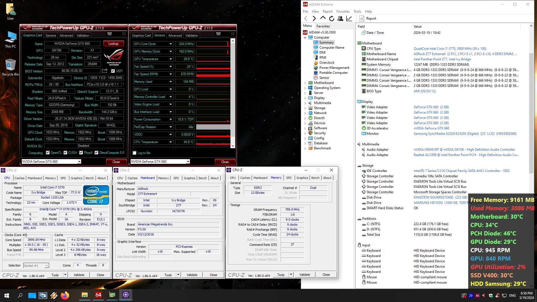This screenshot has width=537, height=302.
Task: Open the Tools dropdown arrow in first CPU-Z
Action: click(65, 275)
